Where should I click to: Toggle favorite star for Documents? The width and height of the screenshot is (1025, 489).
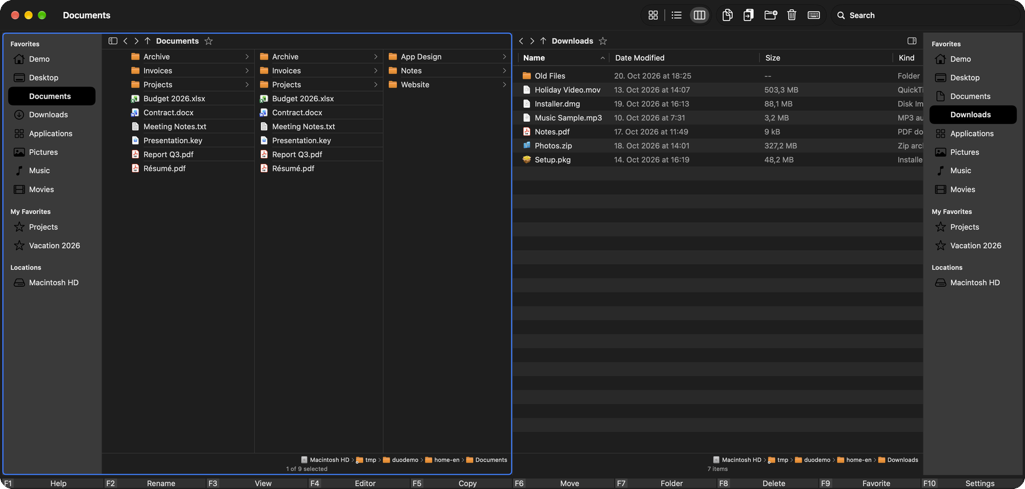tap(208, 41)
